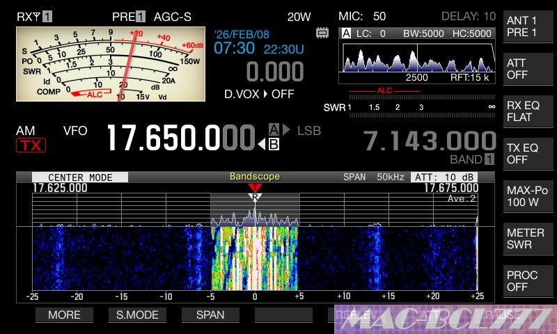The image size is (557, 334).
Task: Click the 20W power indicator
Action: click(299, 17)
